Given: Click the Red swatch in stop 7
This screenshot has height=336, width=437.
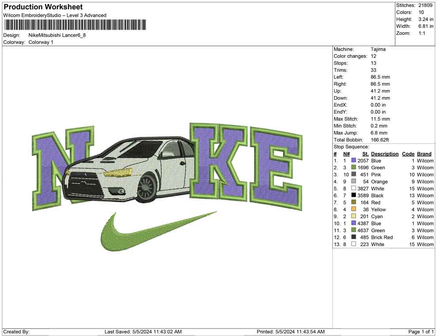Looking at the screenshot, I should pyautogui.click(x=354, y=202).
